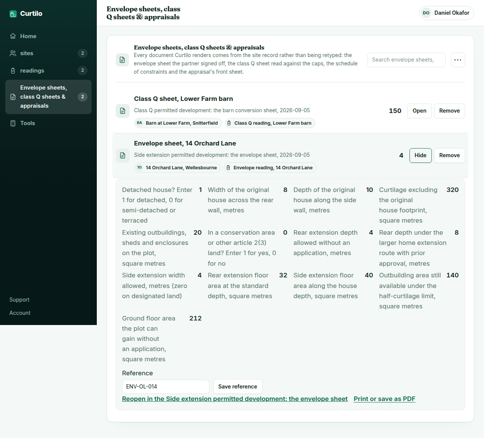
Task: Click the document icon for Class Q sheet
Action: point(123,111)
